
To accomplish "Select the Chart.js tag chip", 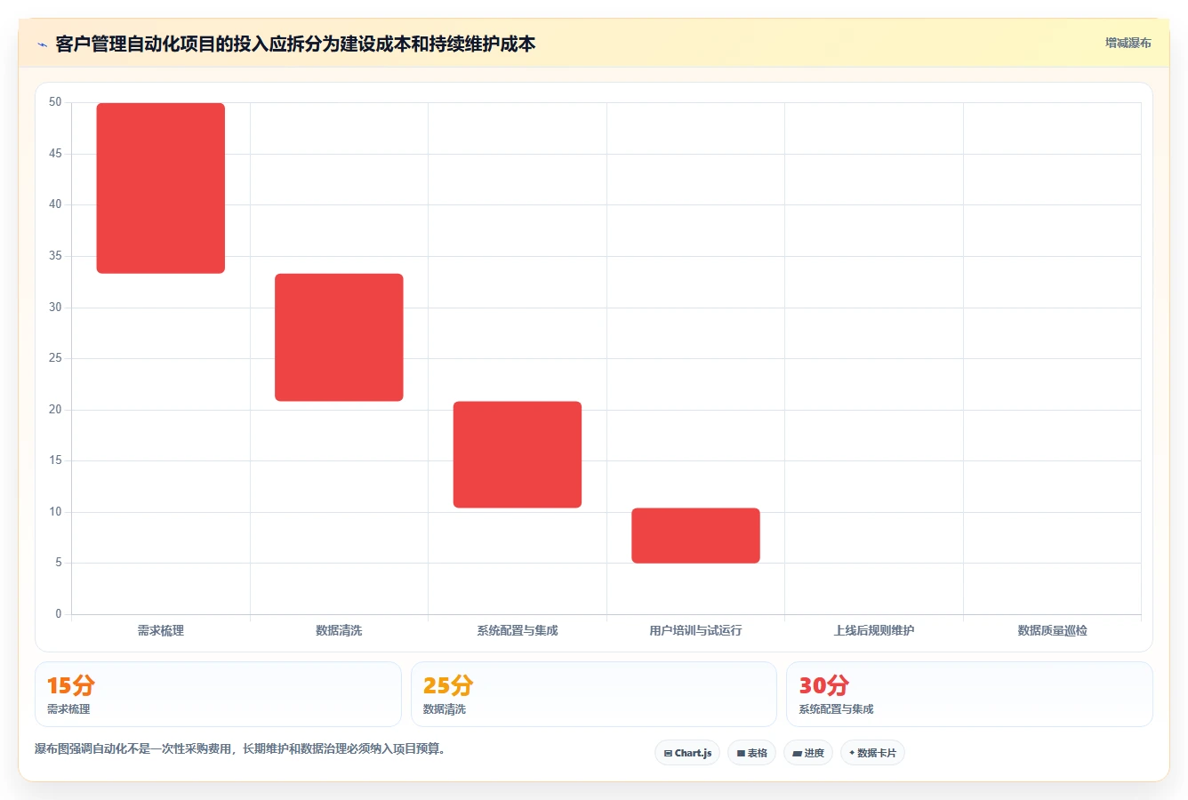I will 687,753.
